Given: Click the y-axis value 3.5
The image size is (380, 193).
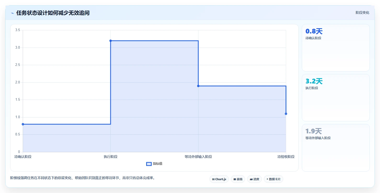Looking at the screenshot, I should [18, 30].
